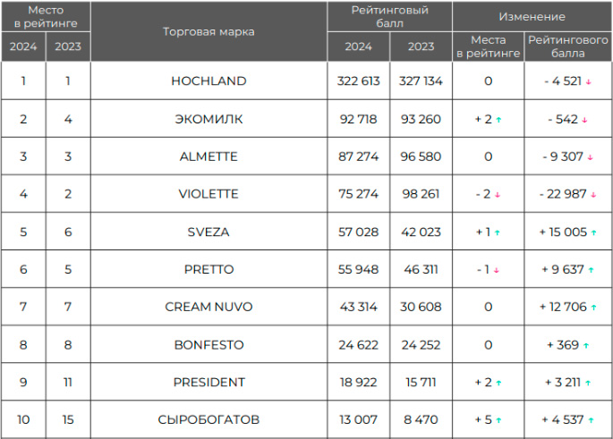Click the green up arrow beside +15 005

click(x=593, y=232)
